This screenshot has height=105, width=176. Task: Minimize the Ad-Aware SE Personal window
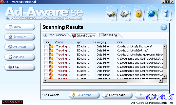pyautogui.click(x=163, y=2)
